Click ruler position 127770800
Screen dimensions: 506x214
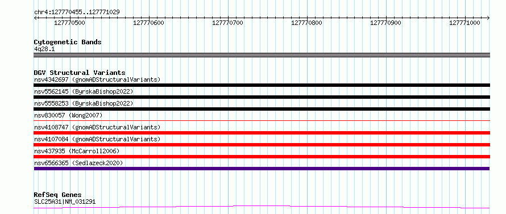307,23
